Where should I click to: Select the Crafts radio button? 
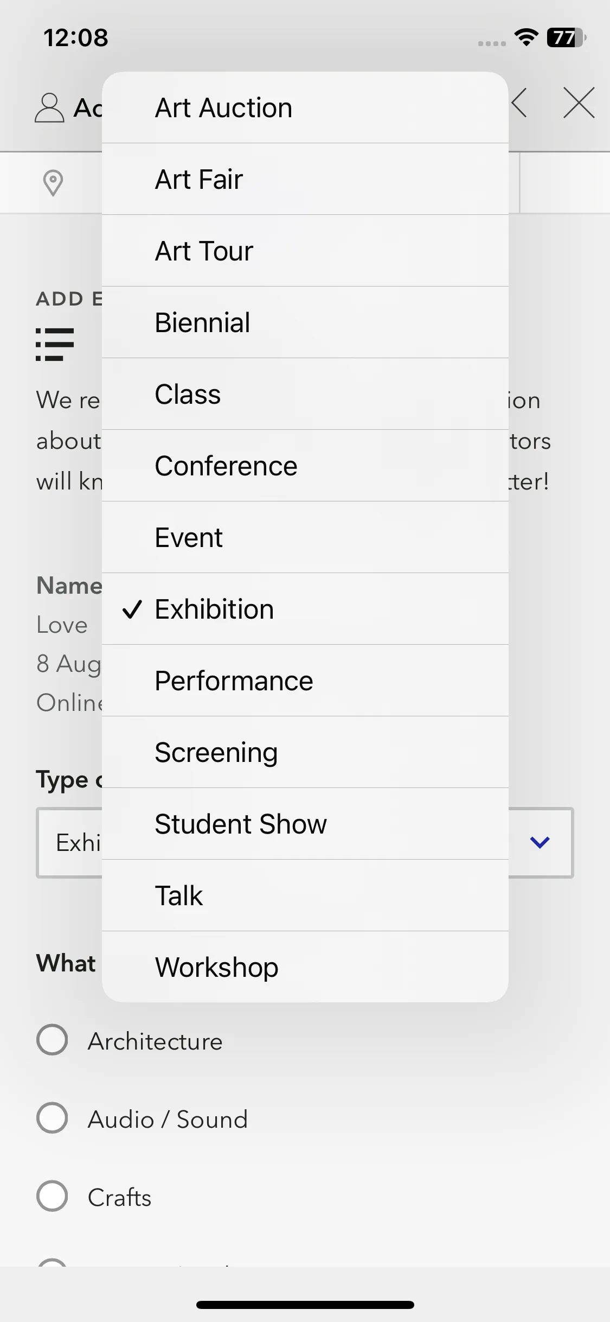tap(52, 1196)
